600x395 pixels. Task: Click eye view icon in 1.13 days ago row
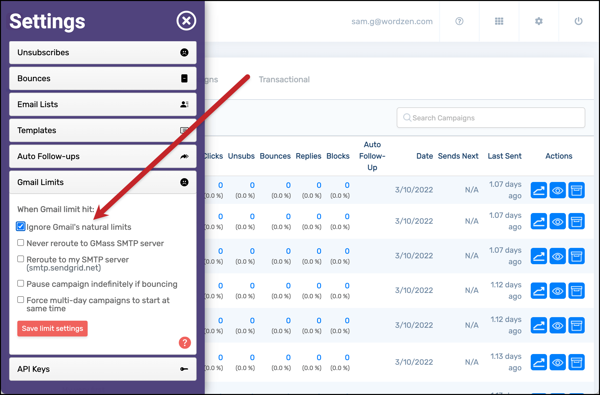coord(557,362)
